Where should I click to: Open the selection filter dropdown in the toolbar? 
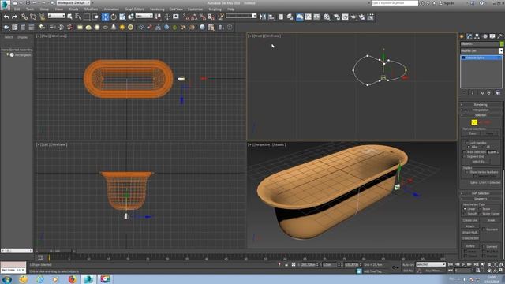click(x=57, y=16)
